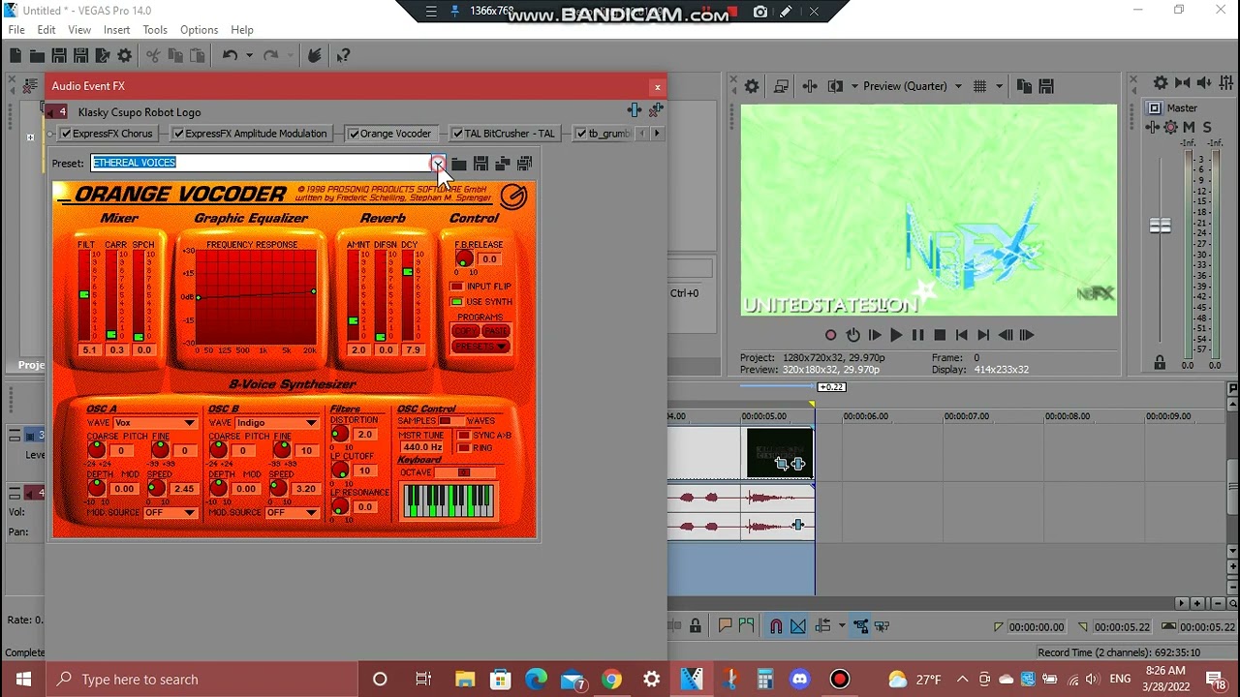Mute the Master bus
1240x697 pixels.
coord(1189,127)
